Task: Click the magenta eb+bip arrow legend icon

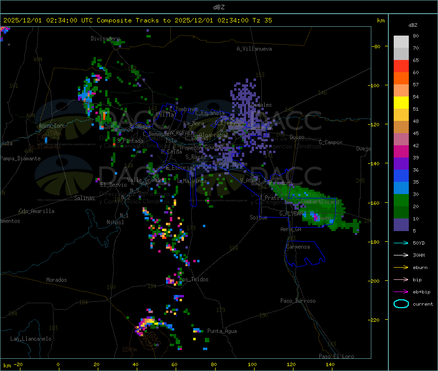Action: [401, 292]
